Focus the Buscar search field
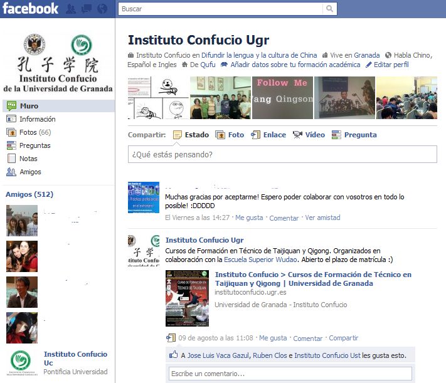Image resolution: width=446 pixels, height=383 pixels. click(x=220, y=9)
